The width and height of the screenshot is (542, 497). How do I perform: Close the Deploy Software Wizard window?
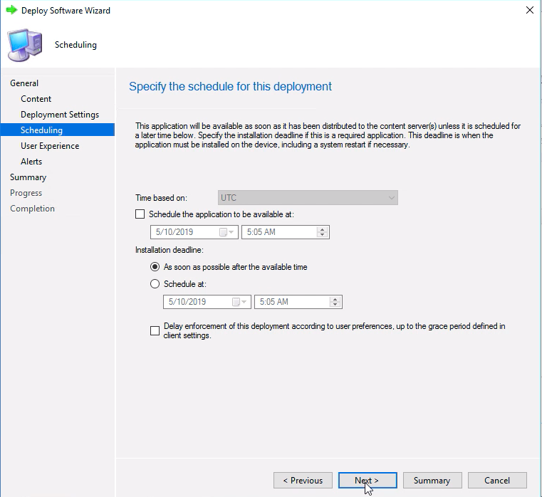pos(530,10)
